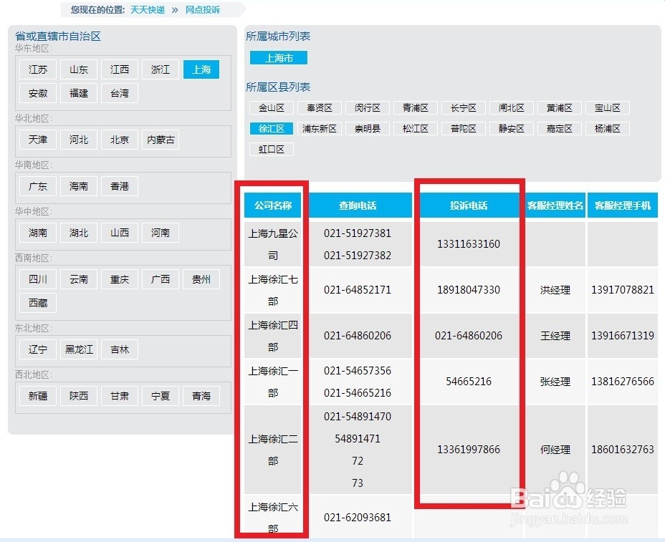665x542 pixels.
Task: Choose 河北 province
Action: [78, 140]
